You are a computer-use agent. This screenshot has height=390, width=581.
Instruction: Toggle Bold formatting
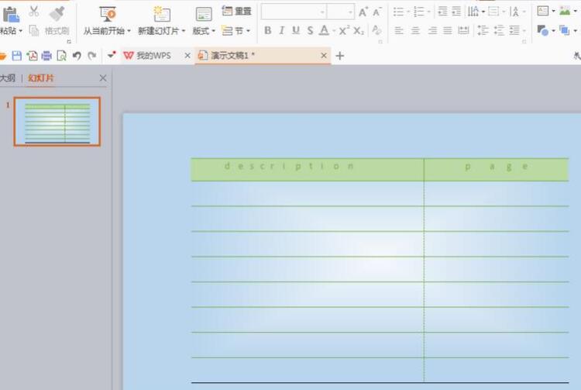pyautogui.click(x=268, y=30)
